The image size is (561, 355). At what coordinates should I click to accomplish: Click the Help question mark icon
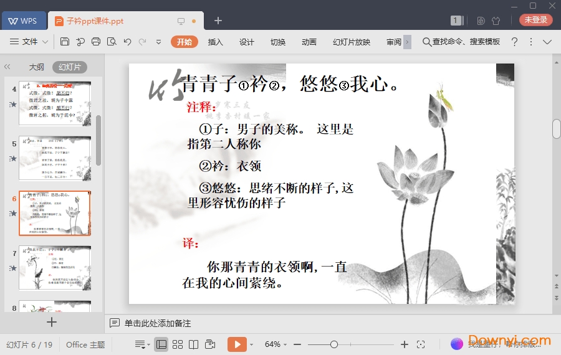coord(514,42)
